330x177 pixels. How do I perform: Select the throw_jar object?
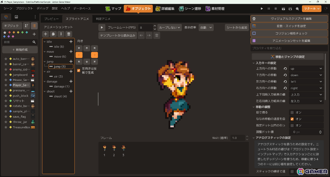pos(20,122)
